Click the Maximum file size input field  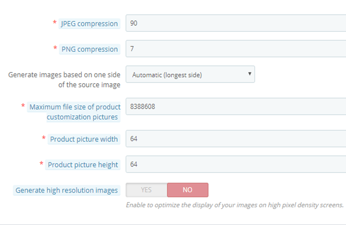[236, 106]
